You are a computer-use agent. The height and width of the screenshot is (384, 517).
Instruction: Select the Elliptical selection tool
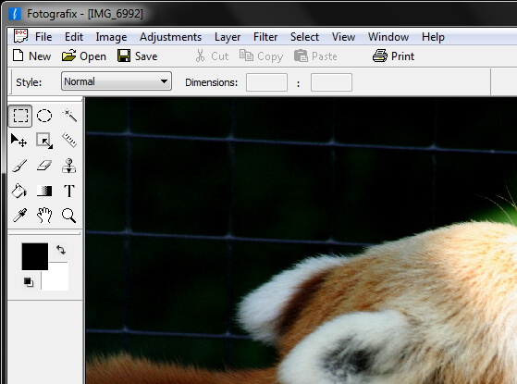click(x=44, y=116)
